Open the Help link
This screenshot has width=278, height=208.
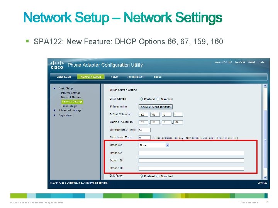261,62
